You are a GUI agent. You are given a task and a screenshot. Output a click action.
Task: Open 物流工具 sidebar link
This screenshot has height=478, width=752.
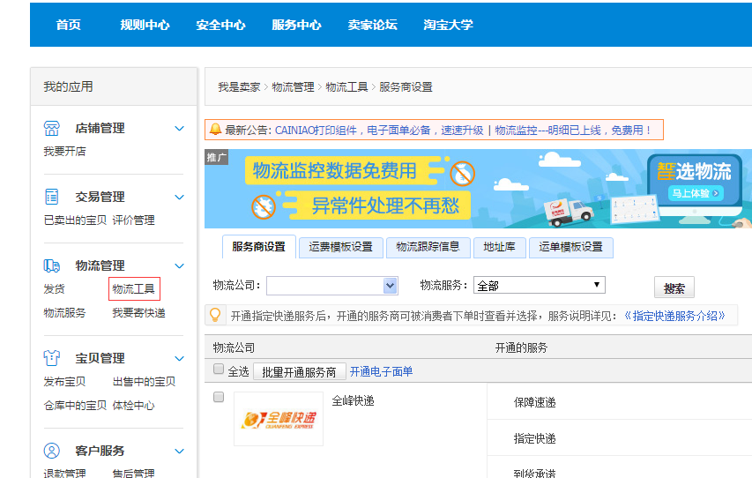pos(134,289)
